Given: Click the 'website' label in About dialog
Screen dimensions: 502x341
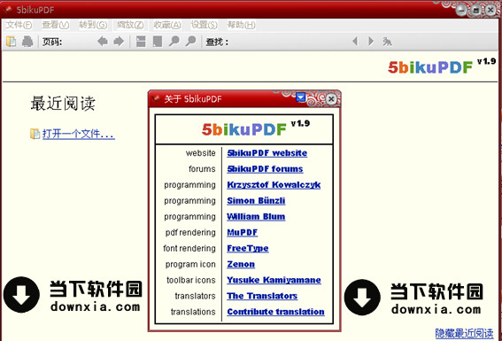Looking at the screenshot, I should (200, 153).
